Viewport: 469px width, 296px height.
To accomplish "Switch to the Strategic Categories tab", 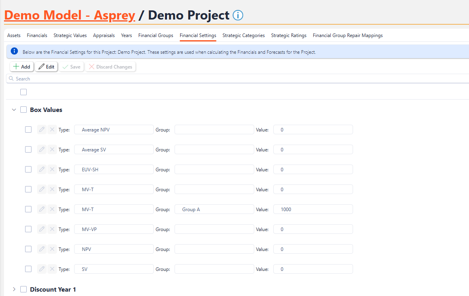I will click(x=243, y=35).
